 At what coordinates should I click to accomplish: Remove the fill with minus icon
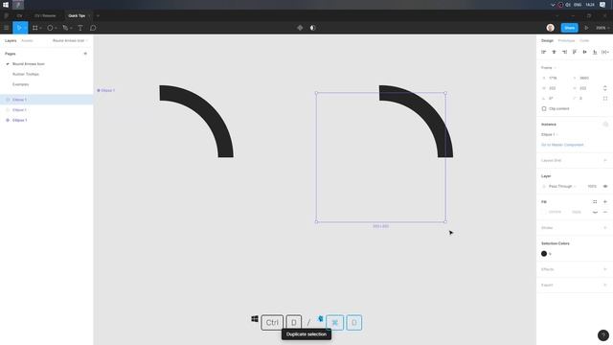[605, 212]
